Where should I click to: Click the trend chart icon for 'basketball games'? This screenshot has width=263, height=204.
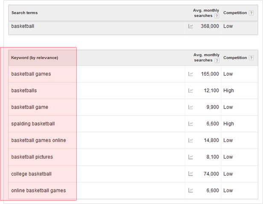coord(190,74)
